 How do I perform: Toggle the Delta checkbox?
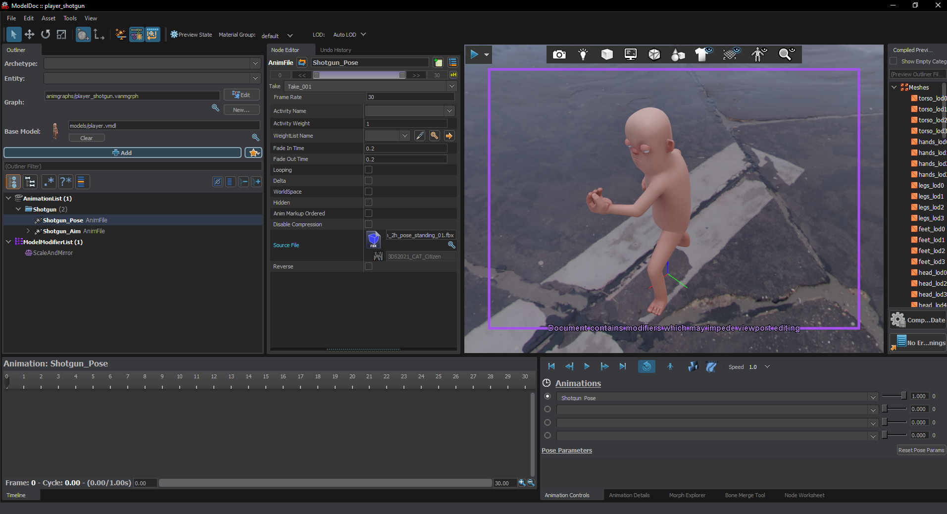[x=368, y=180]
